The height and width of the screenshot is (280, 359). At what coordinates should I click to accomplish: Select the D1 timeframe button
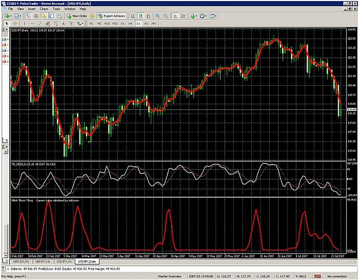138,24
